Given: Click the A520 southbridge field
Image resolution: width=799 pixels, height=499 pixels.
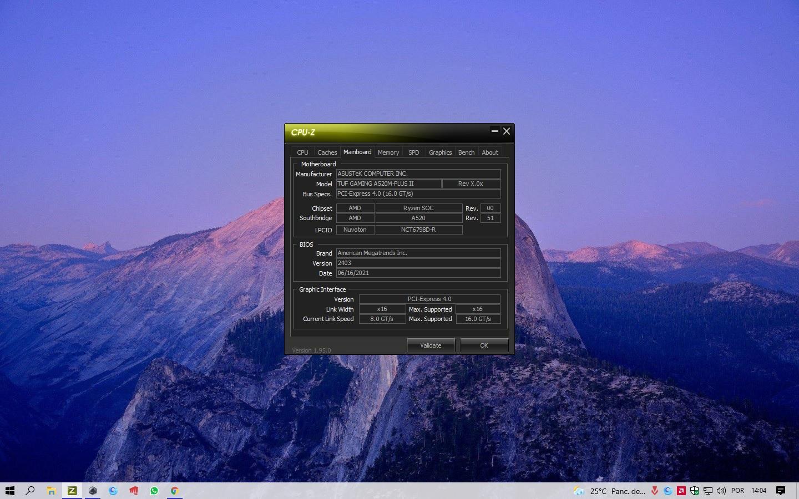Looking at the screenshot, I should coord(419,218).
